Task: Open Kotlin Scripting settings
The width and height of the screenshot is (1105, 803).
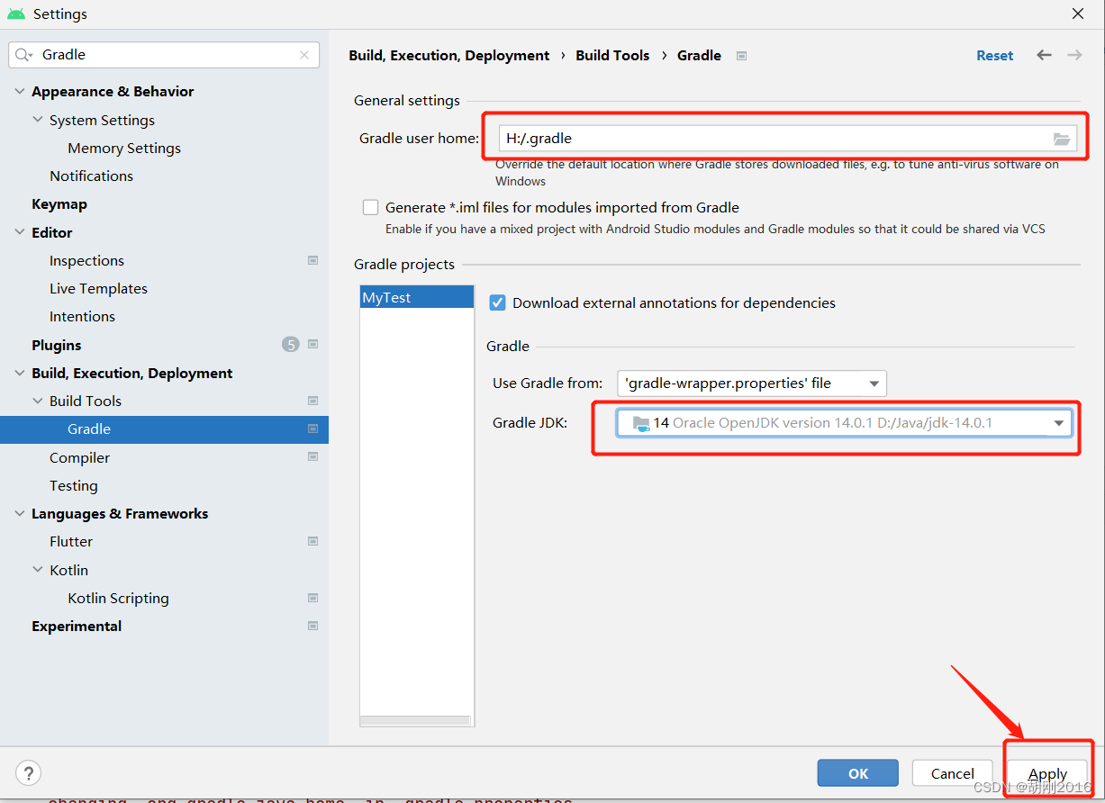Action: [118, 598]
